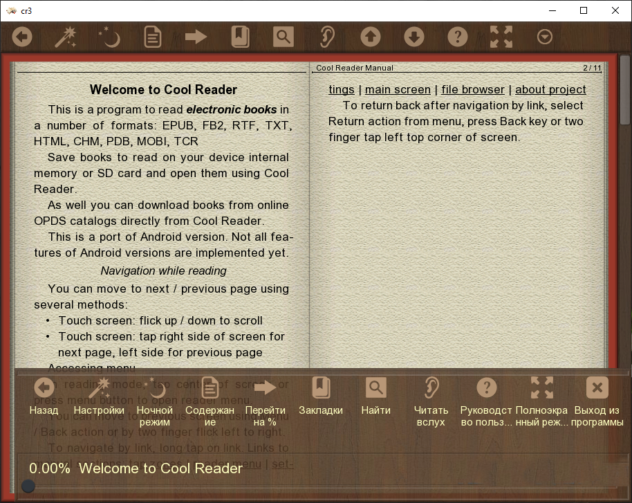This screenshot has width=632, height=503.
Task: Toggle Ночной режим in the popup menu
Action: [154, 402]
